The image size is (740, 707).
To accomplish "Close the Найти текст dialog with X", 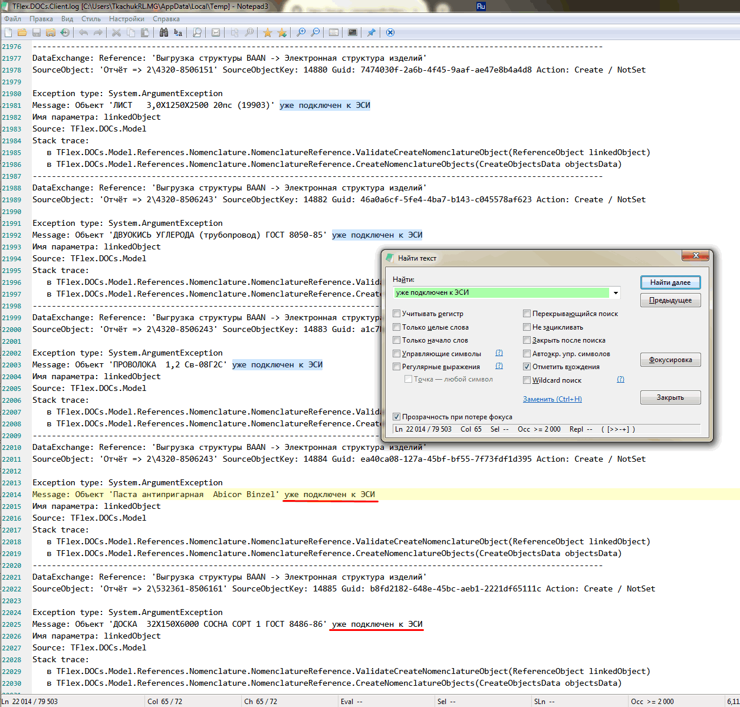I will pos(696,255).
